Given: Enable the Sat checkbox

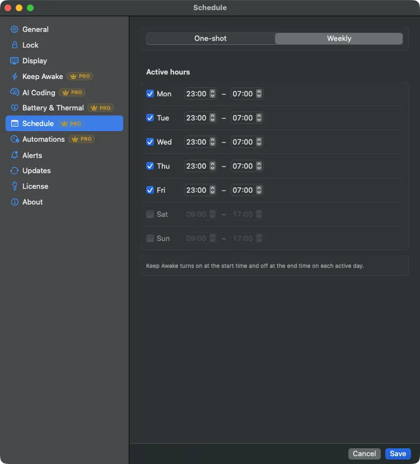Looking at the screenshot, I should (x=150, y=214).
